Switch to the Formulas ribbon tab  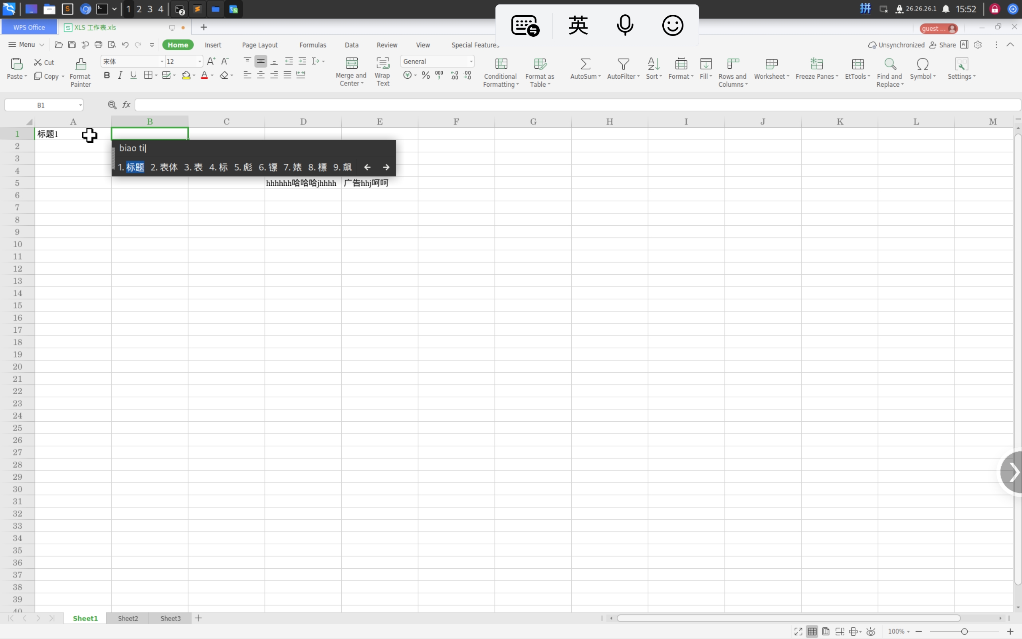coord(313,45)
